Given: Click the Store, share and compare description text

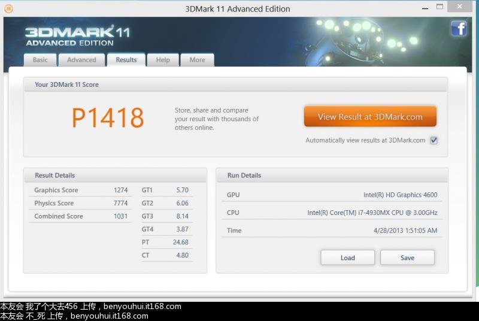Looking at the screenshot, I should [x=217, y=119].
